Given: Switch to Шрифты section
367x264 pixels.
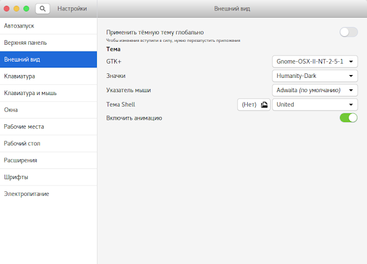Looking at the screenshot, I should [48, 178].
